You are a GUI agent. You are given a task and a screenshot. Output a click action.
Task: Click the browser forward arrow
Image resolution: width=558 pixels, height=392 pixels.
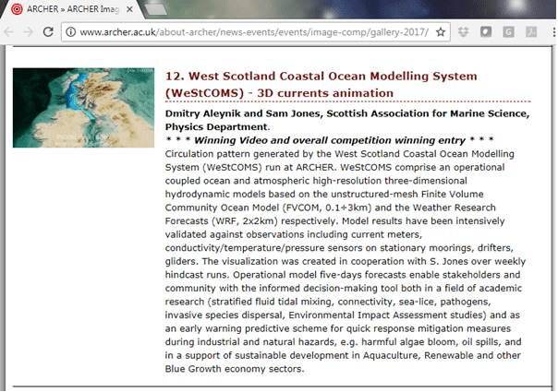(30, 32)
